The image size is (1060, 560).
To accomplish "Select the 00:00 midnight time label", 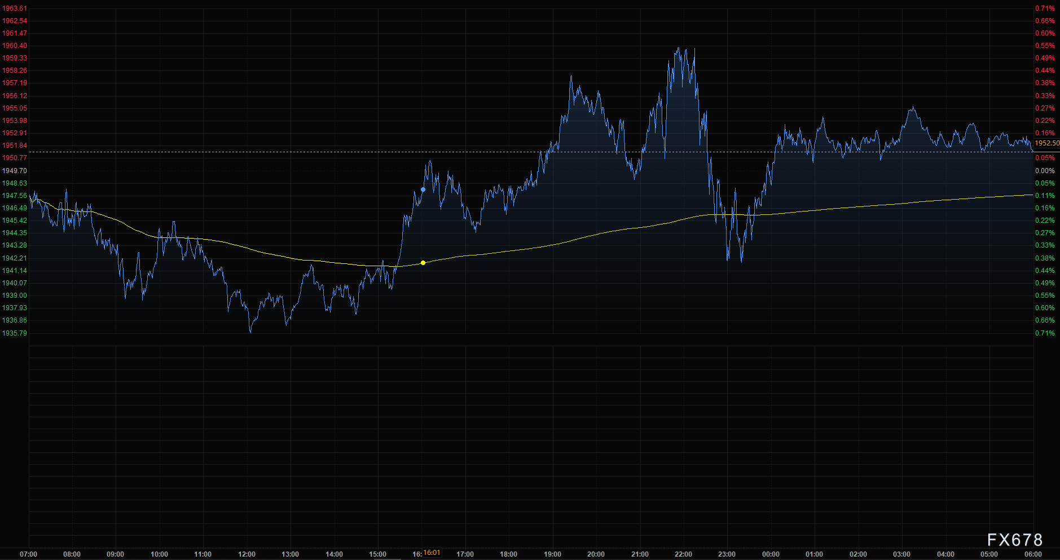I will click(771, 554).
